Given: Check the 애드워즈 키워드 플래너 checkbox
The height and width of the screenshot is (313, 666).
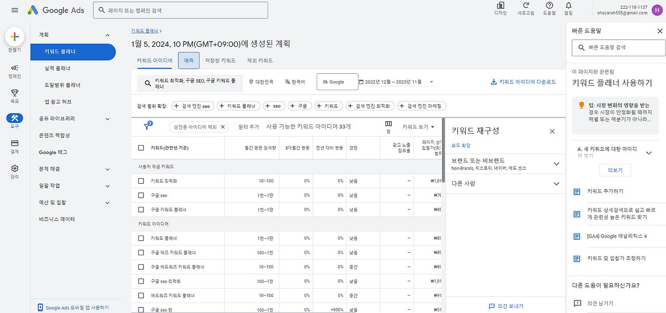Looking at the screenshot, I should pos(141,295).
